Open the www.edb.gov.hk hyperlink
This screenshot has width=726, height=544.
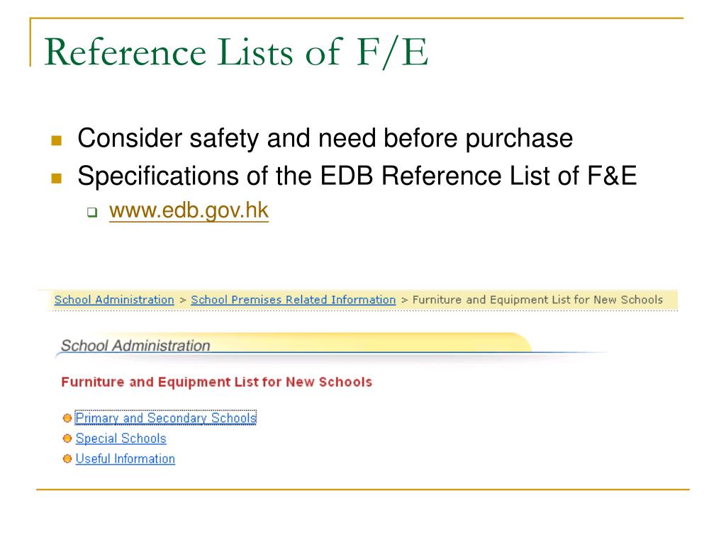click(189, 210)
